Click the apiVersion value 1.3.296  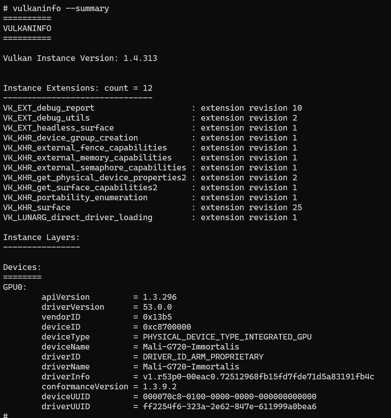[x=159, y=297]
